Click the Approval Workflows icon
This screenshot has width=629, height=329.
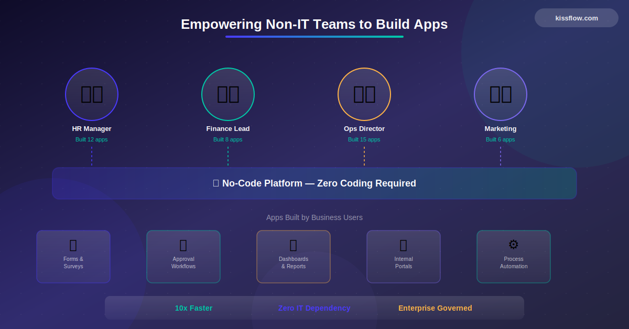183,245
